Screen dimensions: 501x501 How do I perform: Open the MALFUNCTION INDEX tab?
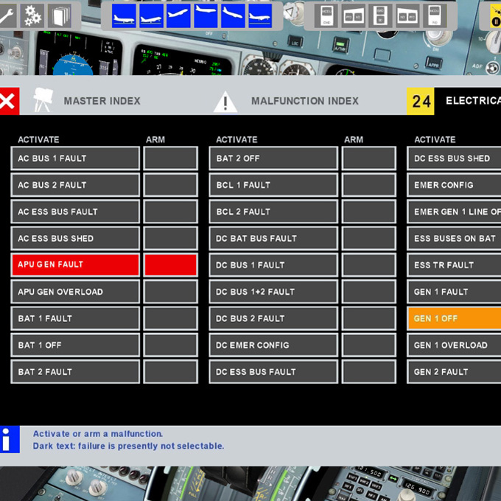click(304, 101)
